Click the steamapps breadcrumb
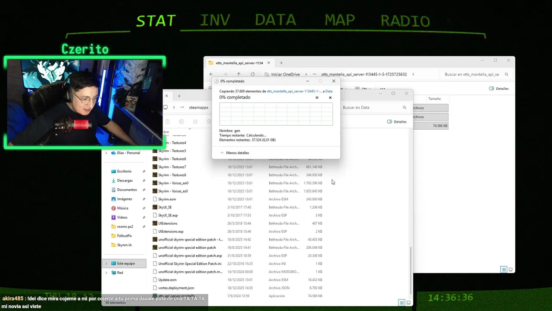This screenshot has width=552, height=311. [x=198, y=108]
